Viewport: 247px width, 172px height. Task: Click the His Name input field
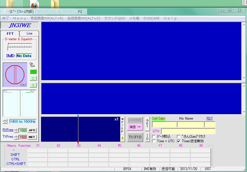pos(191,124)
